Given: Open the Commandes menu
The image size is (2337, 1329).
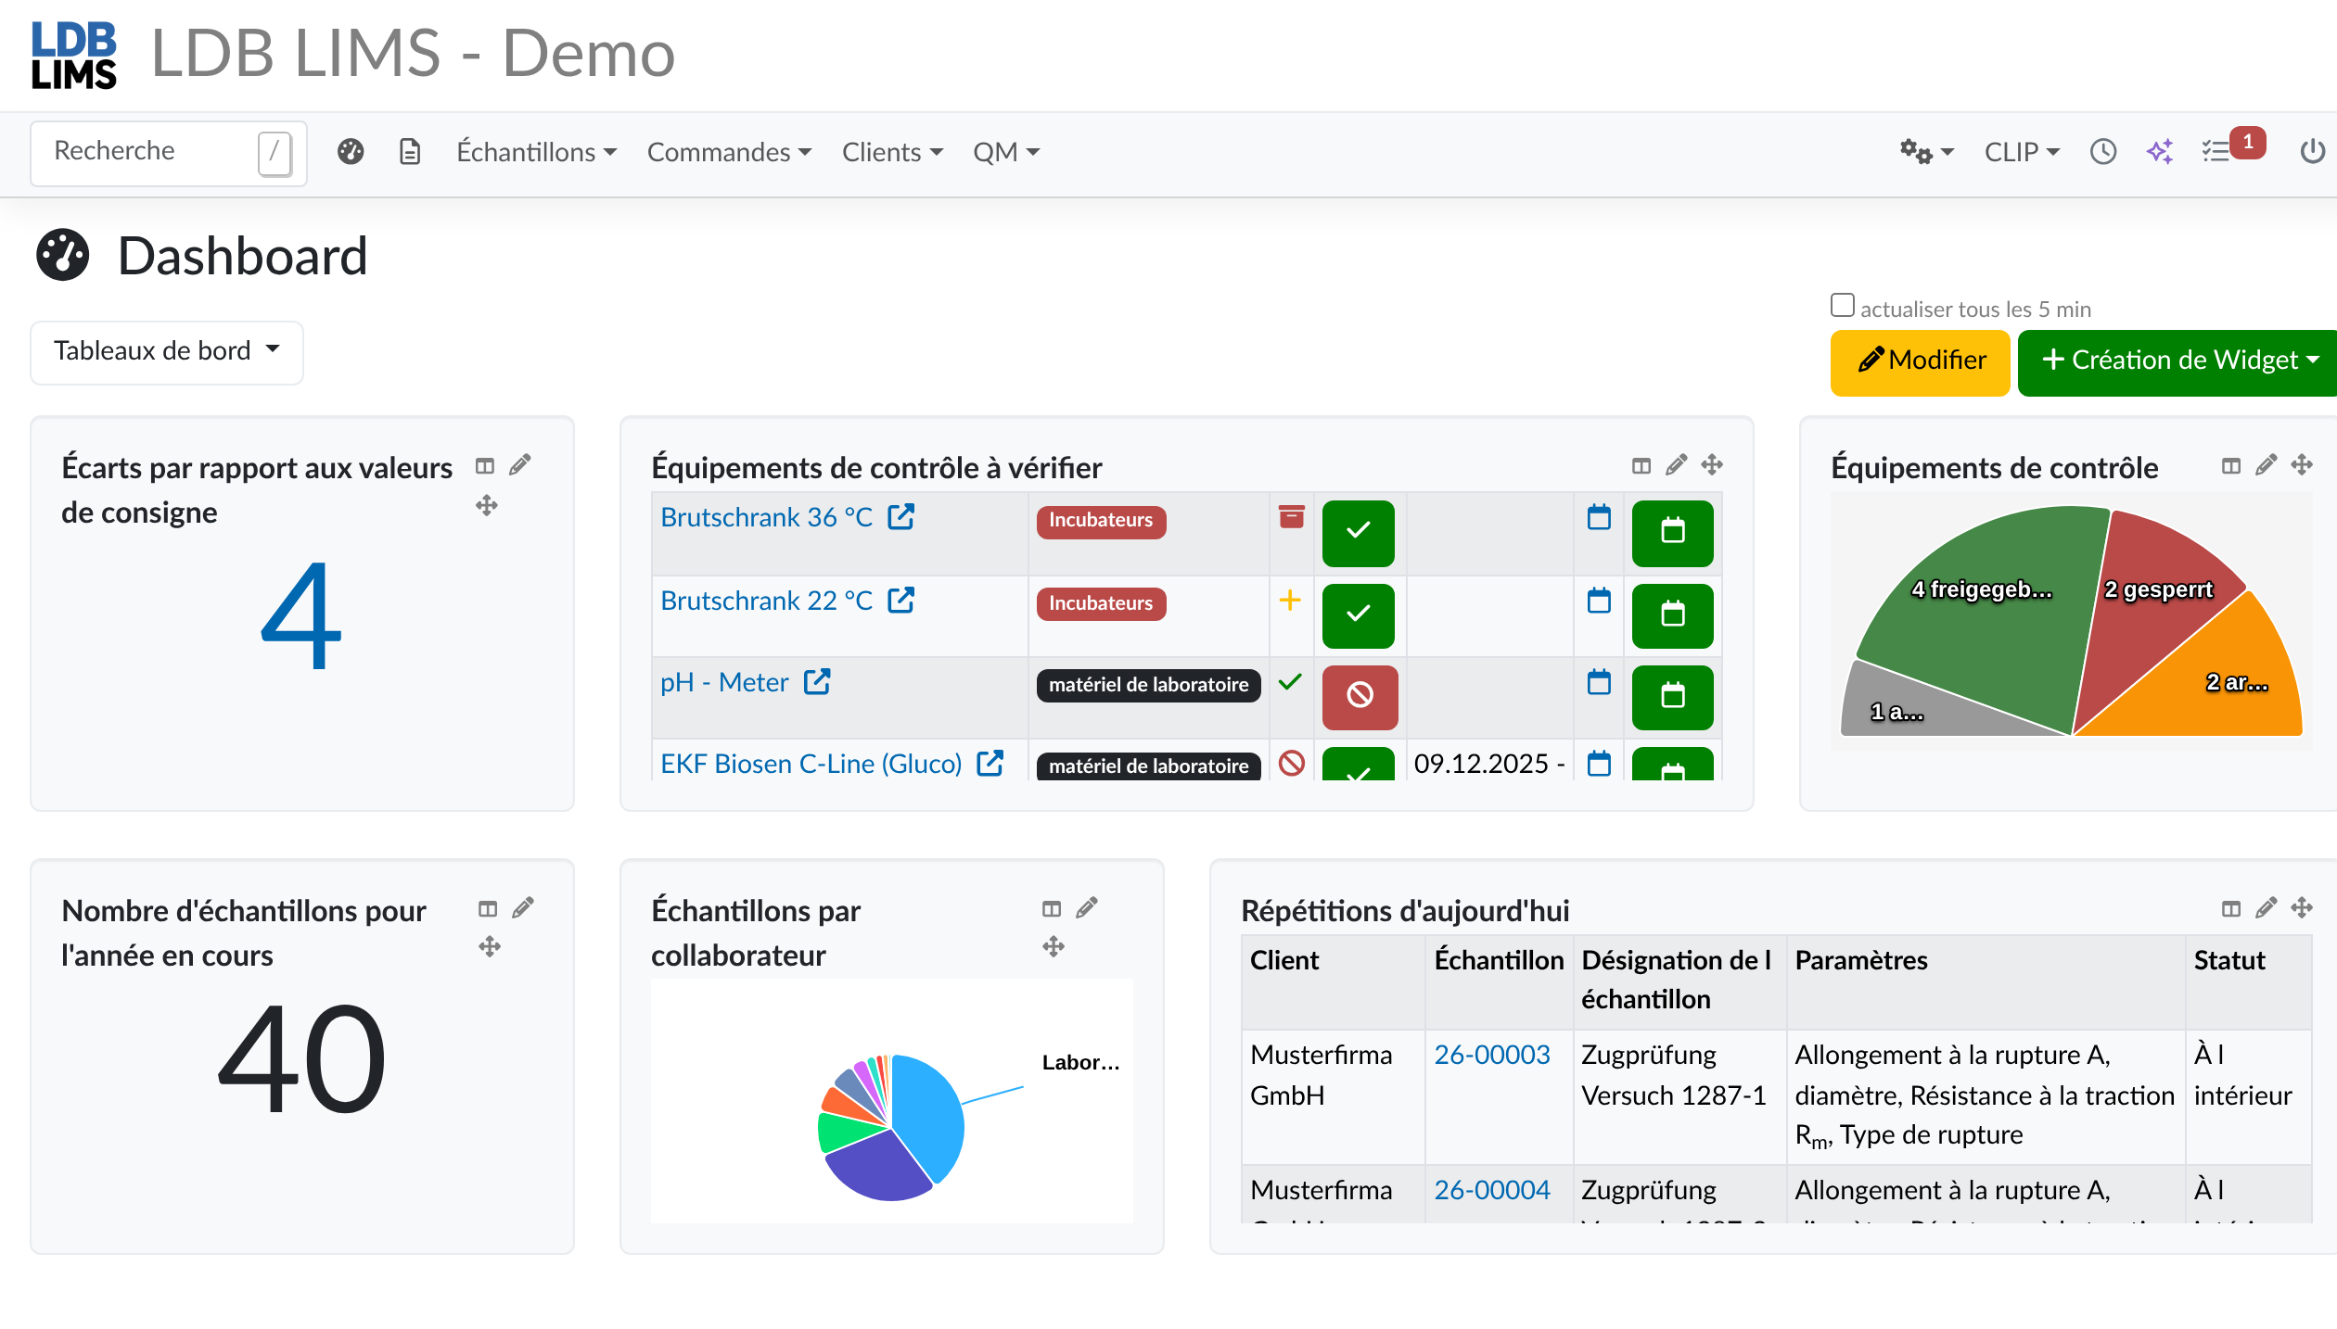Looking at the screenshot, I should 729,152.
